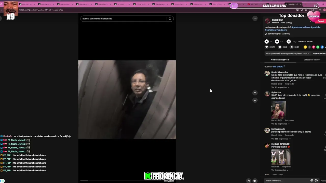The image size is (326, 183).
Task: Click Sergio Miramontes commenter avatar
Action: pos(267,73)
